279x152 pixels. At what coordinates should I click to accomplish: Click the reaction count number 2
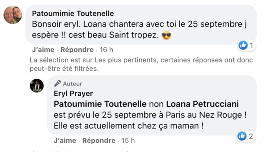(251, 136)
